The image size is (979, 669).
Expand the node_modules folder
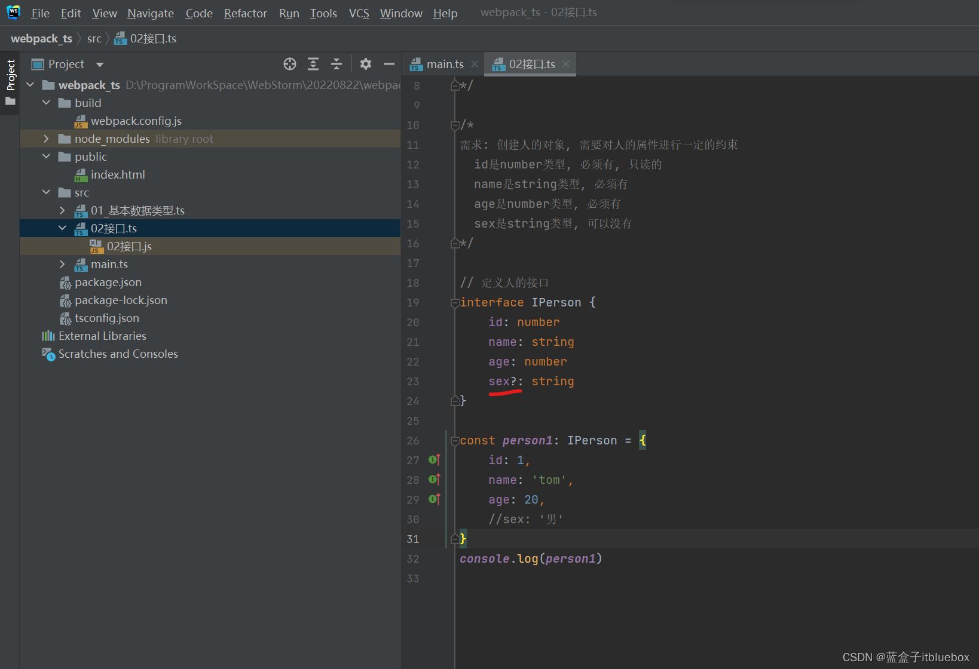coord(46,139)
